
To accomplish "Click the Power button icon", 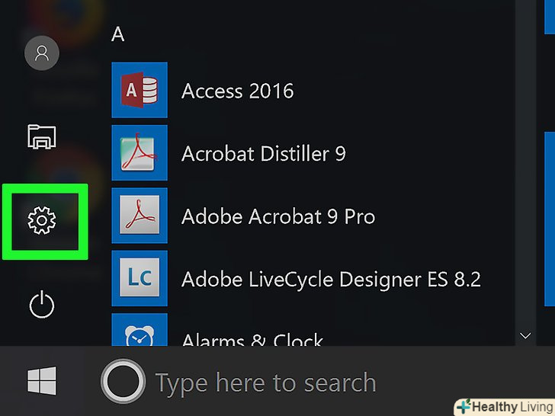I will coord(42,306).
